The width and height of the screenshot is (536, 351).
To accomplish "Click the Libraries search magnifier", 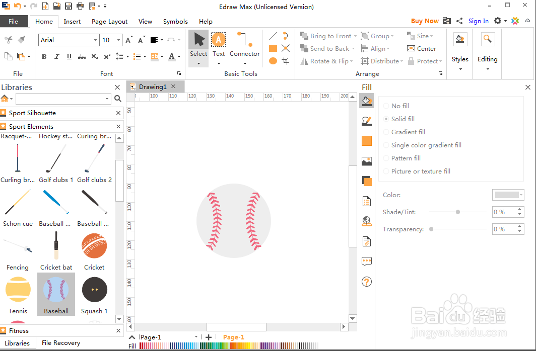I will tap(117, 99).
